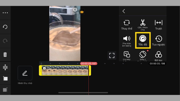Choose the Trượt slip tool
The width and height of the screenshot is (180, 101).
click(159, 25)
